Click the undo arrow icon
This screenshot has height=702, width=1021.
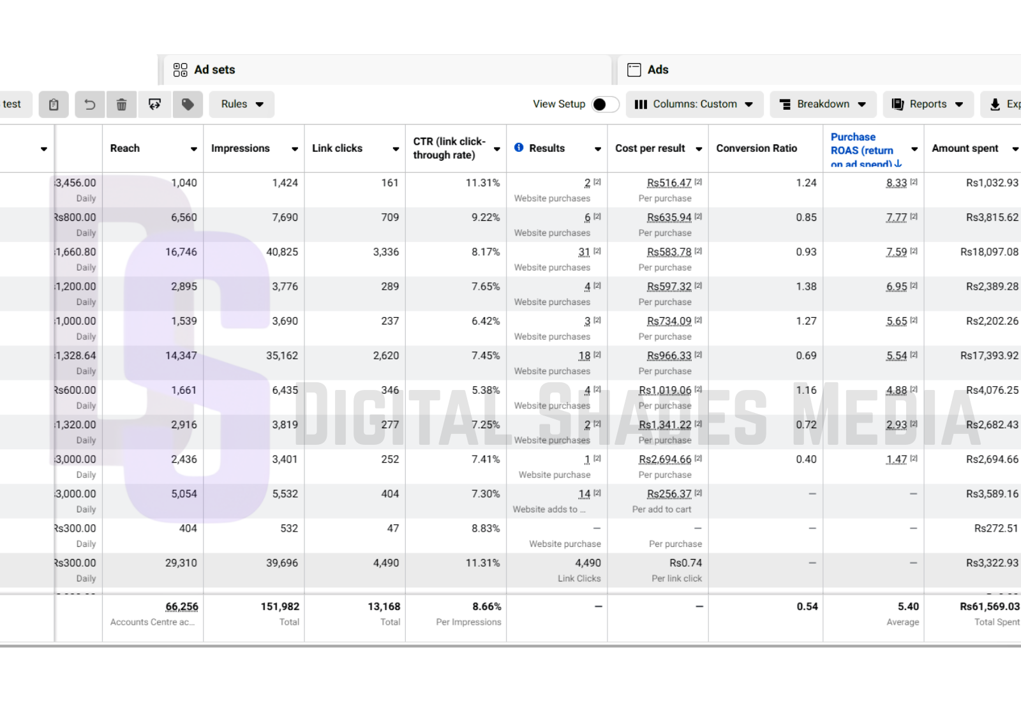click(x=90, y=105)
